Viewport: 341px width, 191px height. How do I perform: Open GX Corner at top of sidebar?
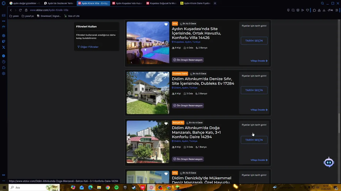[x=3, y=15]
